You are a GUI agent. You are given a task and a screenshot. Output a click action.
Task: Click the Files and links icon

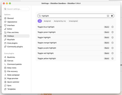(x=5, y=32)
